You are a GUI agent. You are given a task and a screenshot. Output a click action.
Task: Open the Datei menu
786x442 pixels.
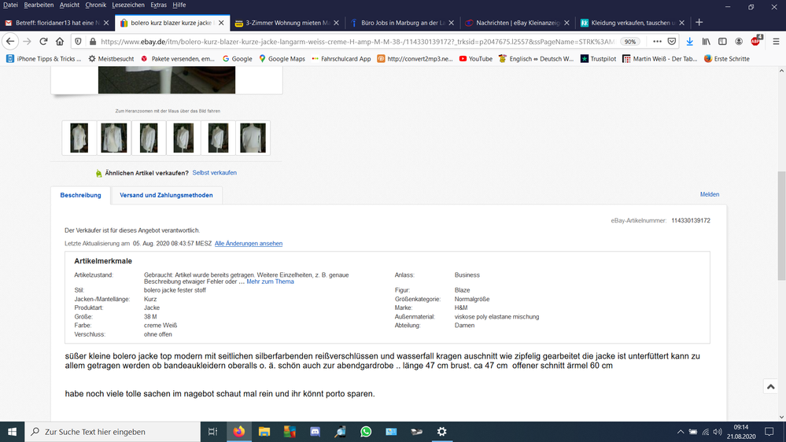(x=10, y=5)
